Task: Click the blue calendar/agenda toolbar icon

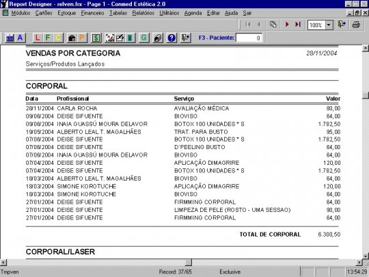Action: click(10, 38)
